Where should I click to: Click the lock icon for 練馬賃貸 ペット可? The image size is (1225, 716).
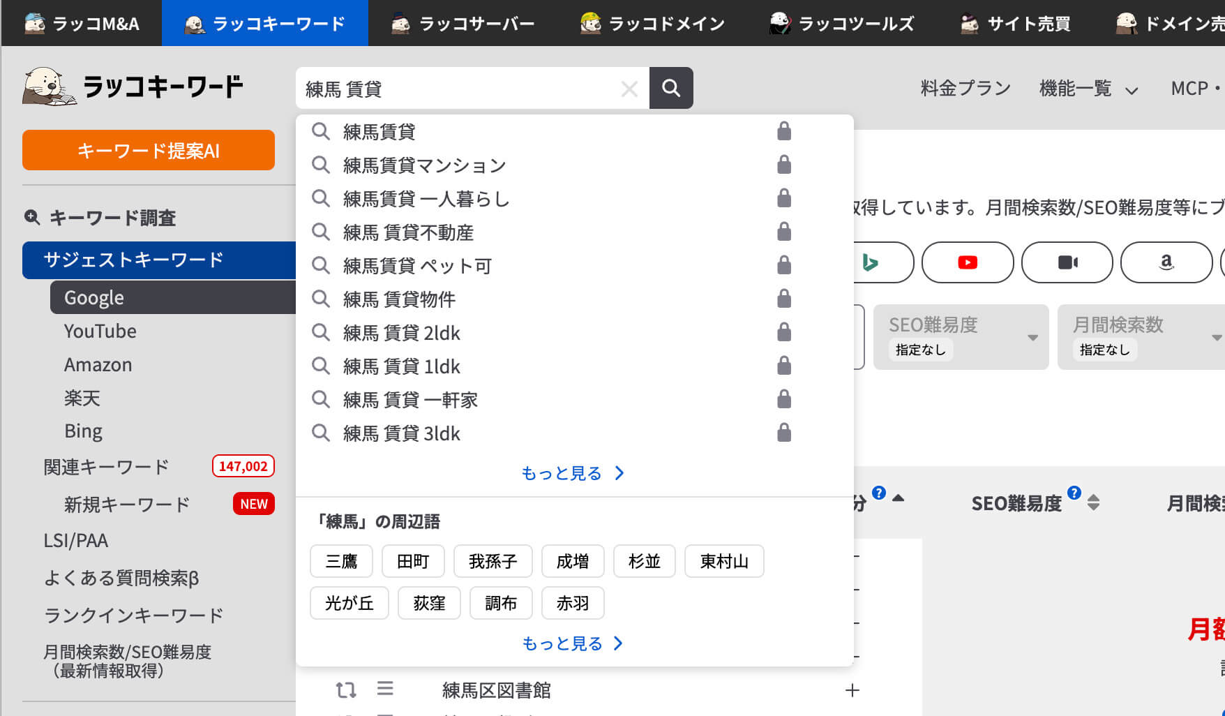[x=784, y=265]
